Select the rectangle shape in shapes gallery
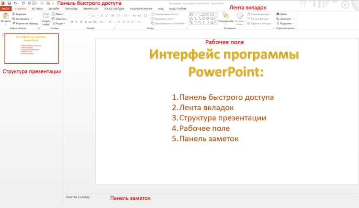 pos(203,14)
